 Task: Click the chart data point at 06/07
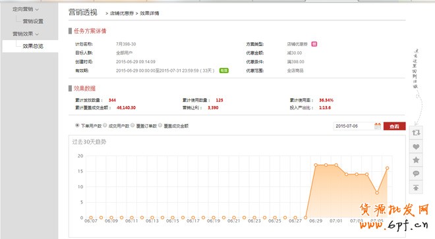[91, 218]
